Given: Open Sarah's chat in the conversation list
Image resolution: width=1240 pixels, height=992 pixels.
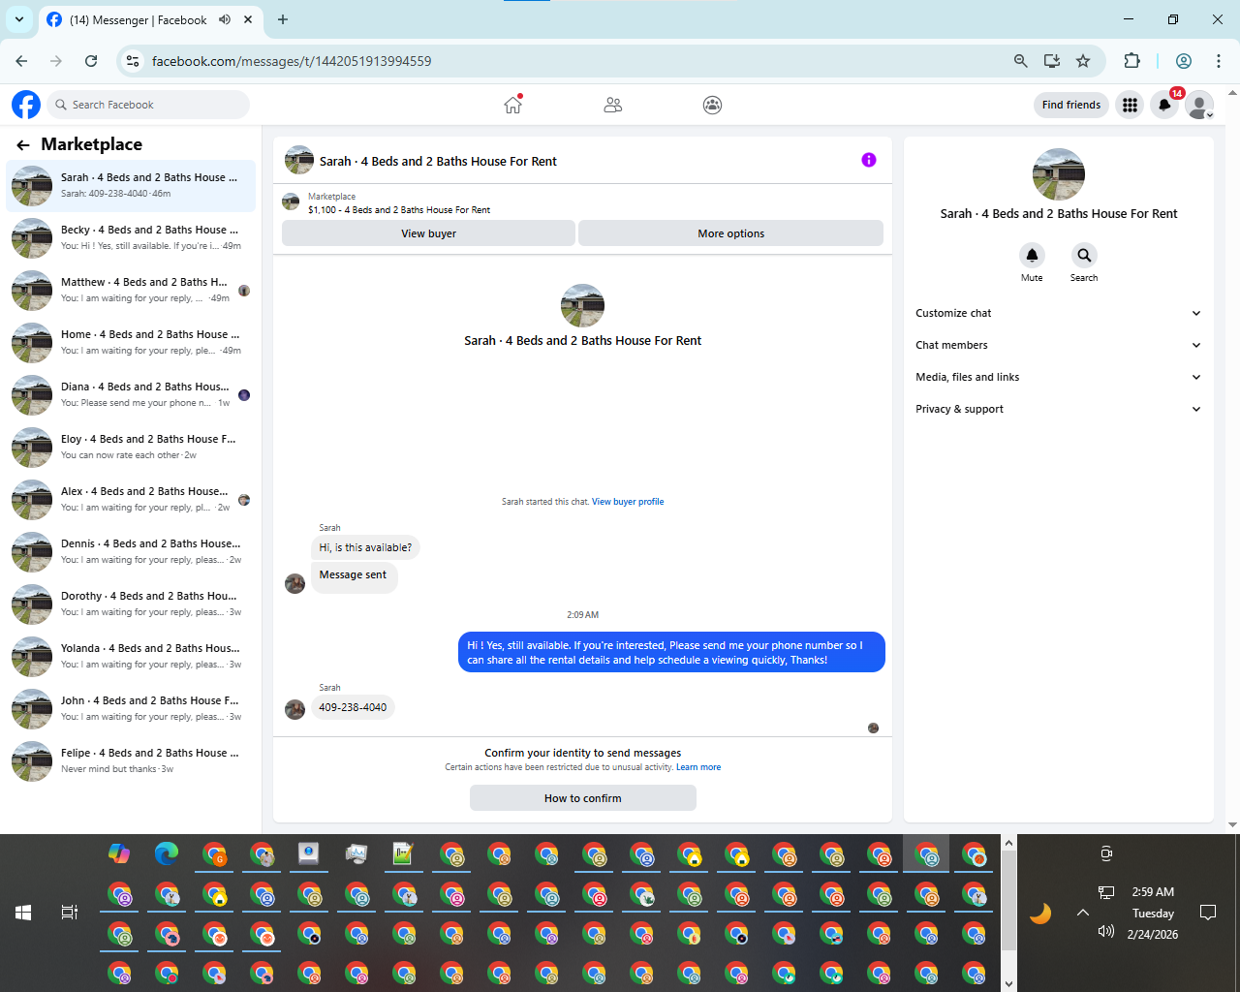Looking at the screenshot, I should pos(131,185).
